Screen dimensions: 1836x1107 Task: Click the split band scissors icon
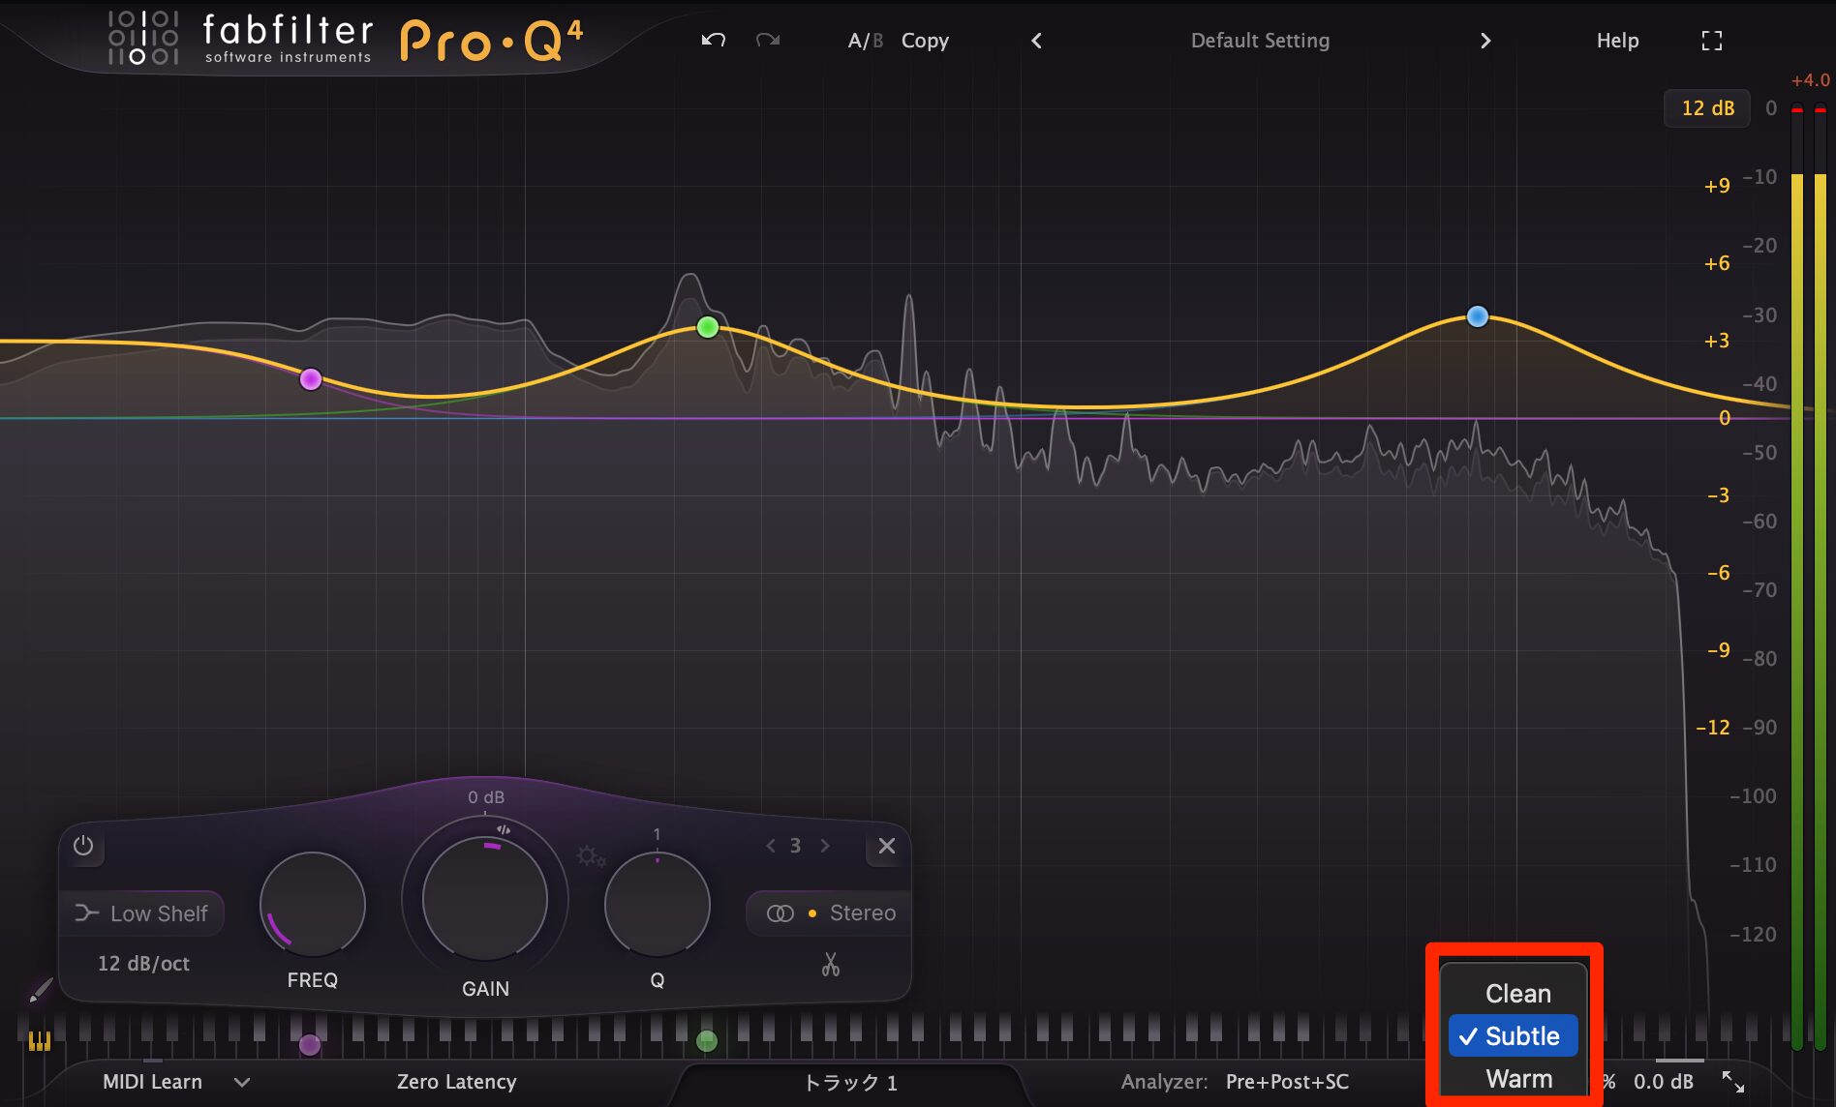click(x=831, y=964)
